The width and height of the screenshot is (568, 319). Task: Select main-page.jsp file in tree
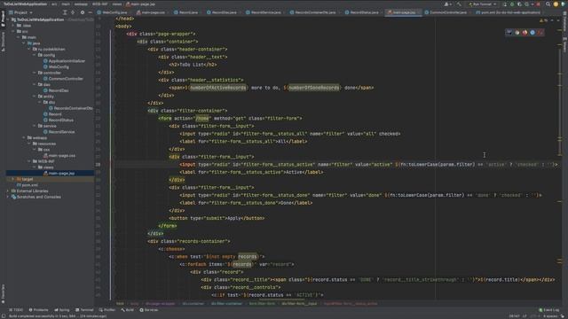coord(59,174)
